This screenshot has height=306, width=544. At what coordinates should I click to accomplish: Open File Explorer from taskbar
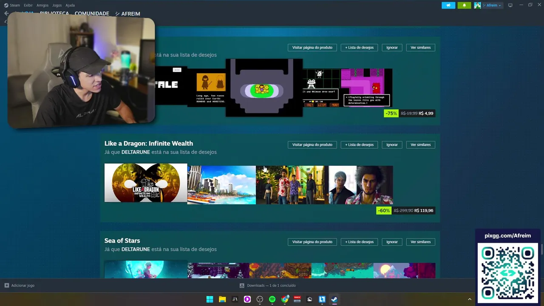222,299
